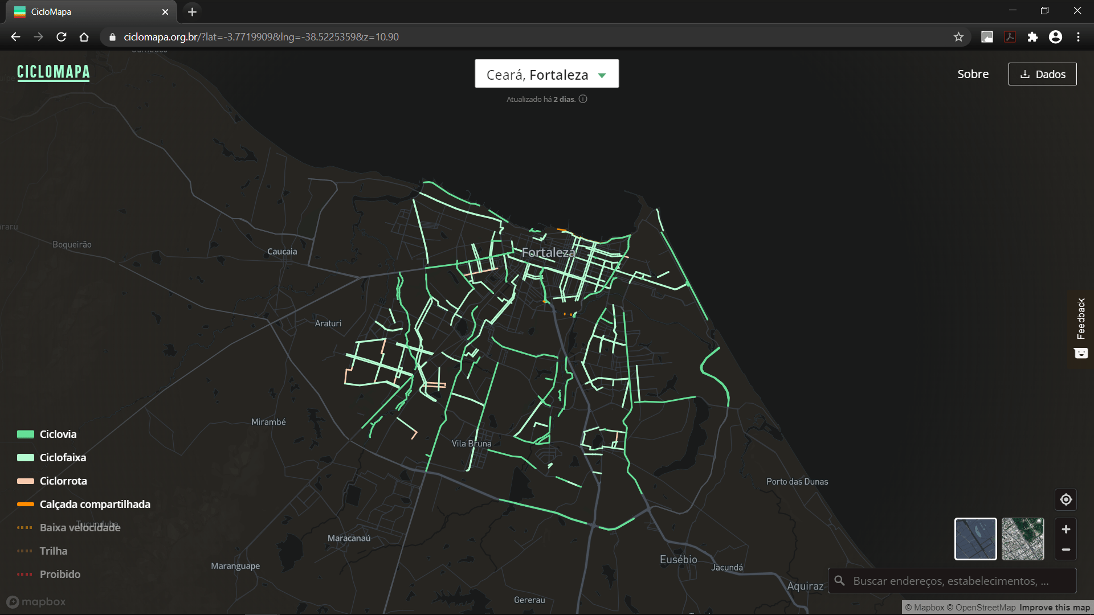Toggle the Ciclofaixa legend layer
This screenshot has width=1094, height=615.
pyautogui.click(x=63, y=458)
